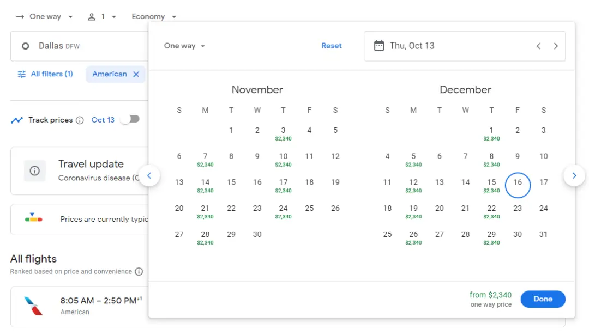Image resolution: width=589 pixels, height=335 pixels.
Task: Open the top-left One way trip selector
Action: (x=44, y=17)
